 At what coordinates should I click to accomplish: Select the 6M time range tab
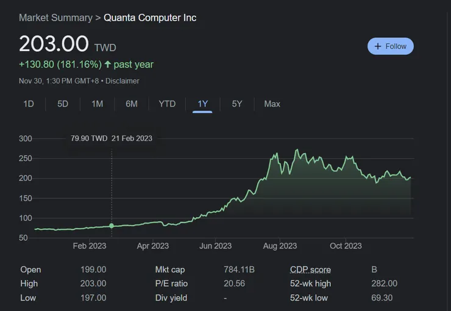pos(132,104)
